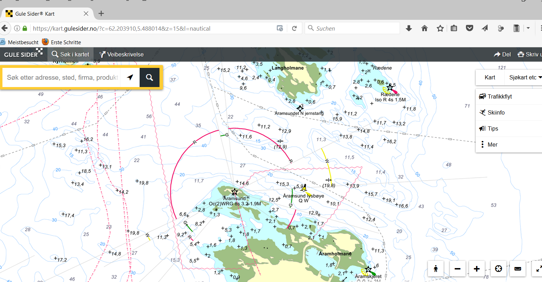Select the Veibeskrivelse directions tab
Viewport: 542px width, 282px height.
(121, 54)
